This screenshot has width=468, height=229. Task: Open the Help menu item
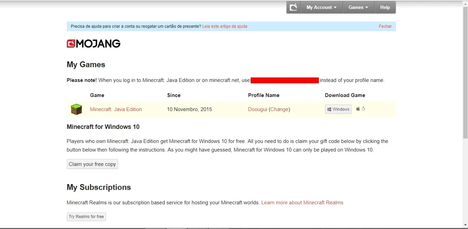click(x=385, y=7)
